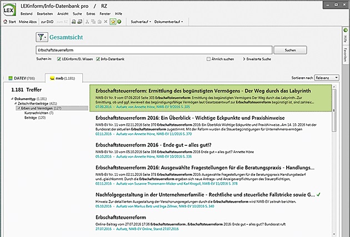Uncheck the LEXinform/EL Wissen checkbox

(58, 58)
